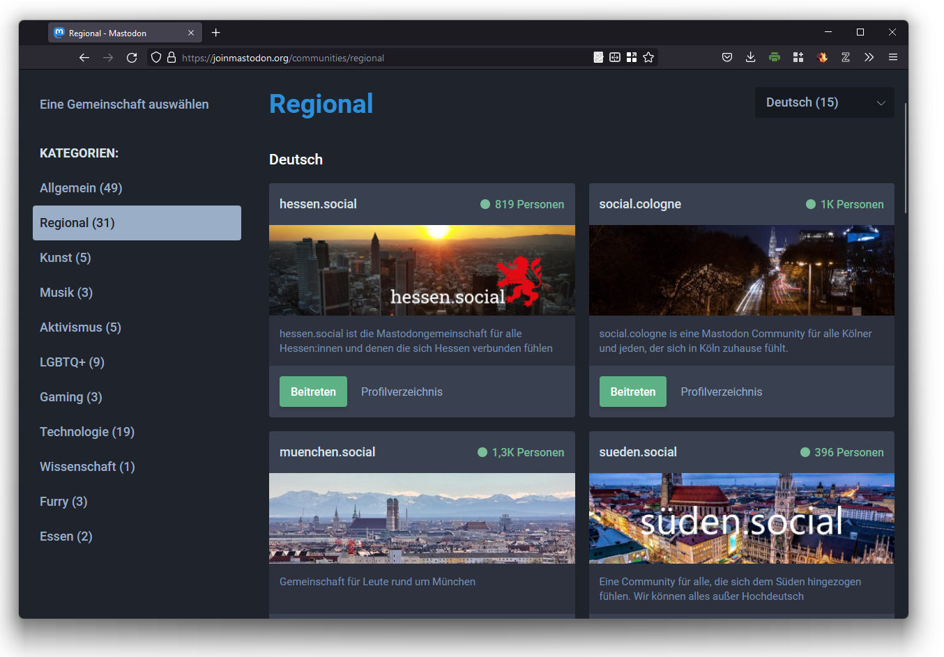Click the muenchen.social card title

point(327,452)
